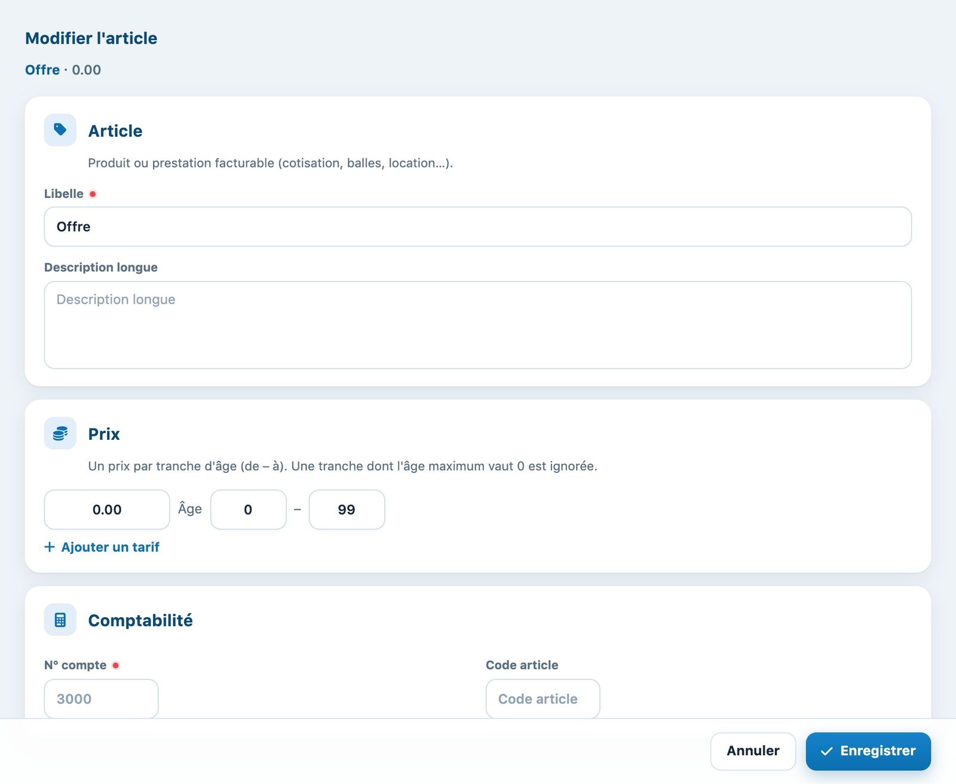Select the minimum age field showing 0

click(x=249, y=510)
